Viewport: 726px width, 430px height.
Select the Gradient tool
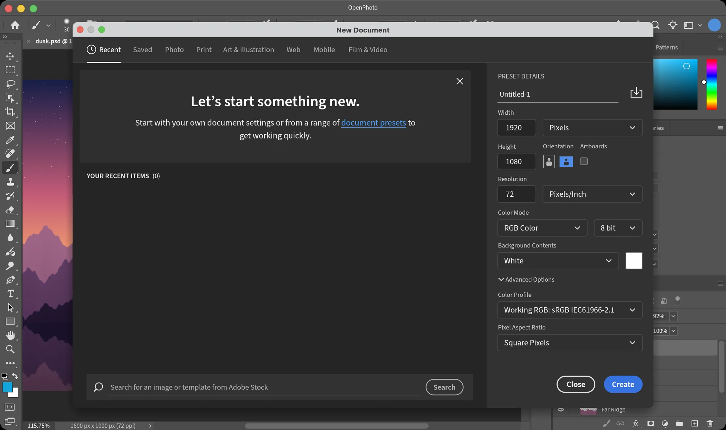coord(10,224)
